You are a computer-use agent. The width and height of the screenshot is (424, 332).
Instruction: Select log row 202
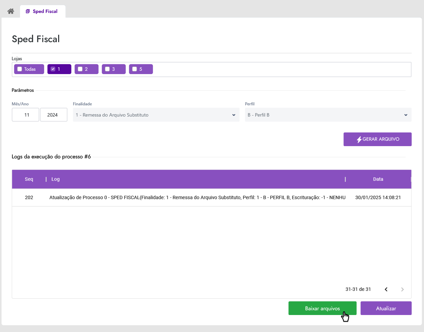pos(197,197)
